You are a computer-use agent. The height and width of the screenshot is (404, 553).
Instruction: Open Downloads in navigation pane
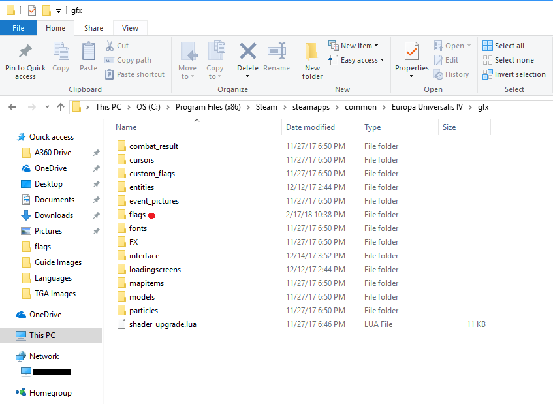click(54, 215)
